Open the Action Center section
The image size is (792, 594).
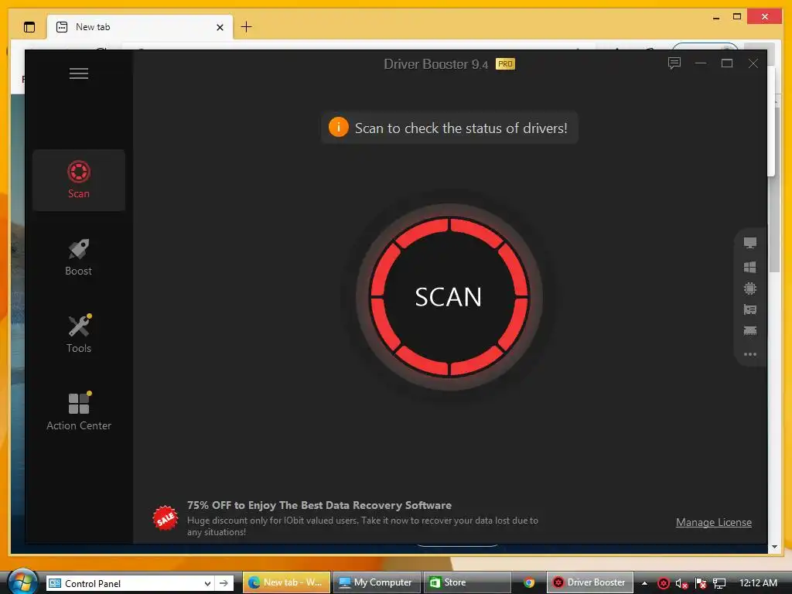79,411
